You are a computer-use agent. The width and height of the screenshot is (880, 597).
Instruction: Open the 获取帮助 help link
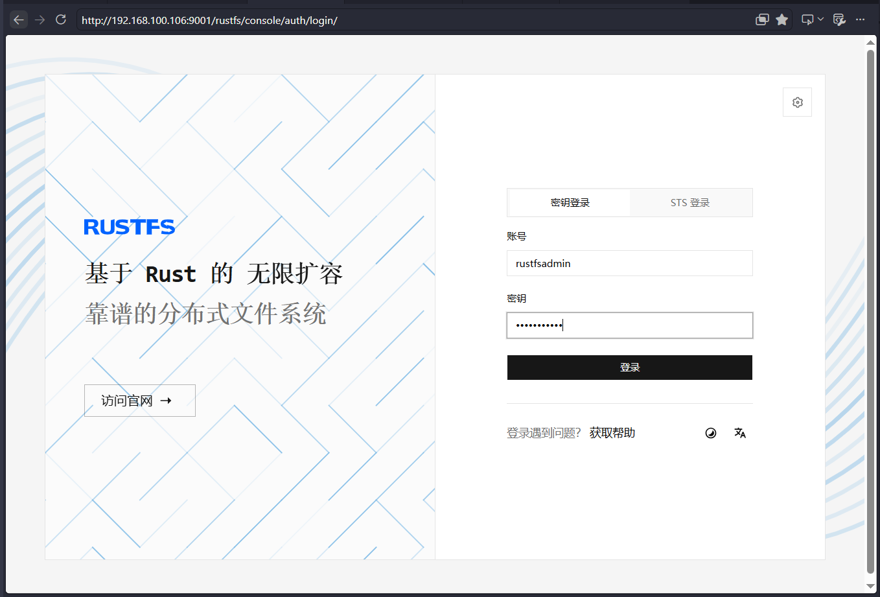coord(612,433)
